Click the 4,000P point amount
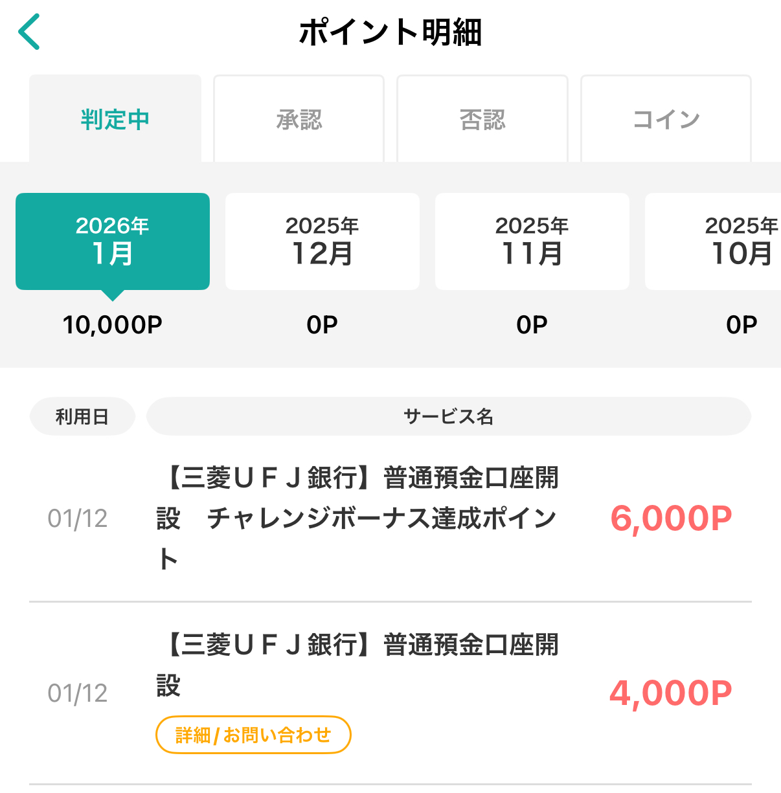Image resolution: width=781 pixels, height=793 pixels. [671, 693]
